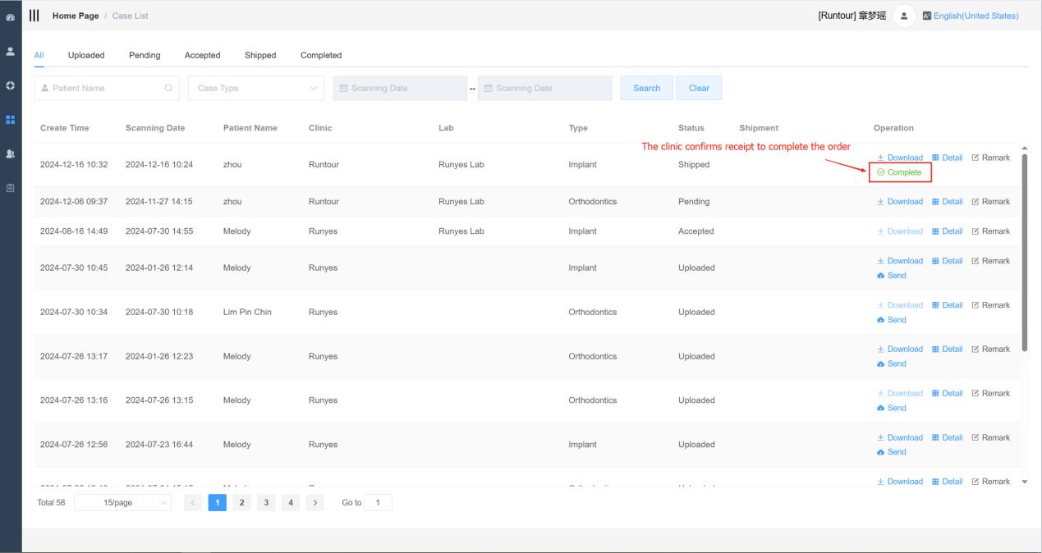
Task: Click the single user icon in sidebar
Action: tap(11, 51)
